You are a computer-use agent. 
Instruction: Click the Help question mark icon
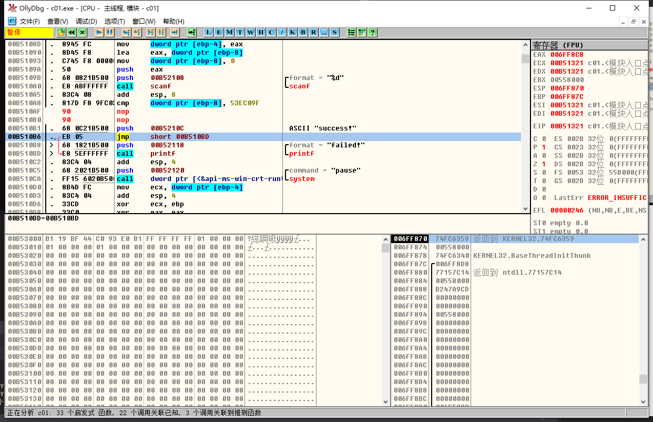[x=372, y=32]
